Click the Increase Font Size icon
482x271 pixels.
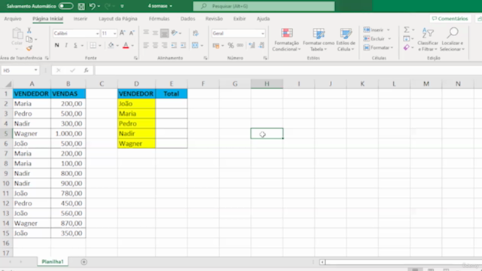tap(122, 33)
